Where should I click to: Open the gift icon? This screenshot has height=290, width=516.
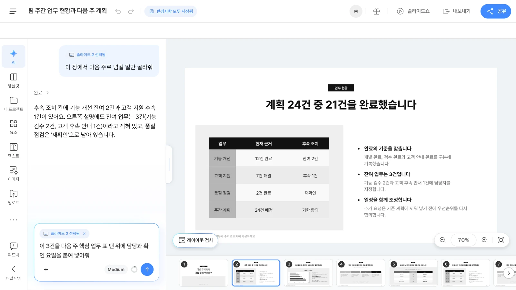[x=376, y=11]
